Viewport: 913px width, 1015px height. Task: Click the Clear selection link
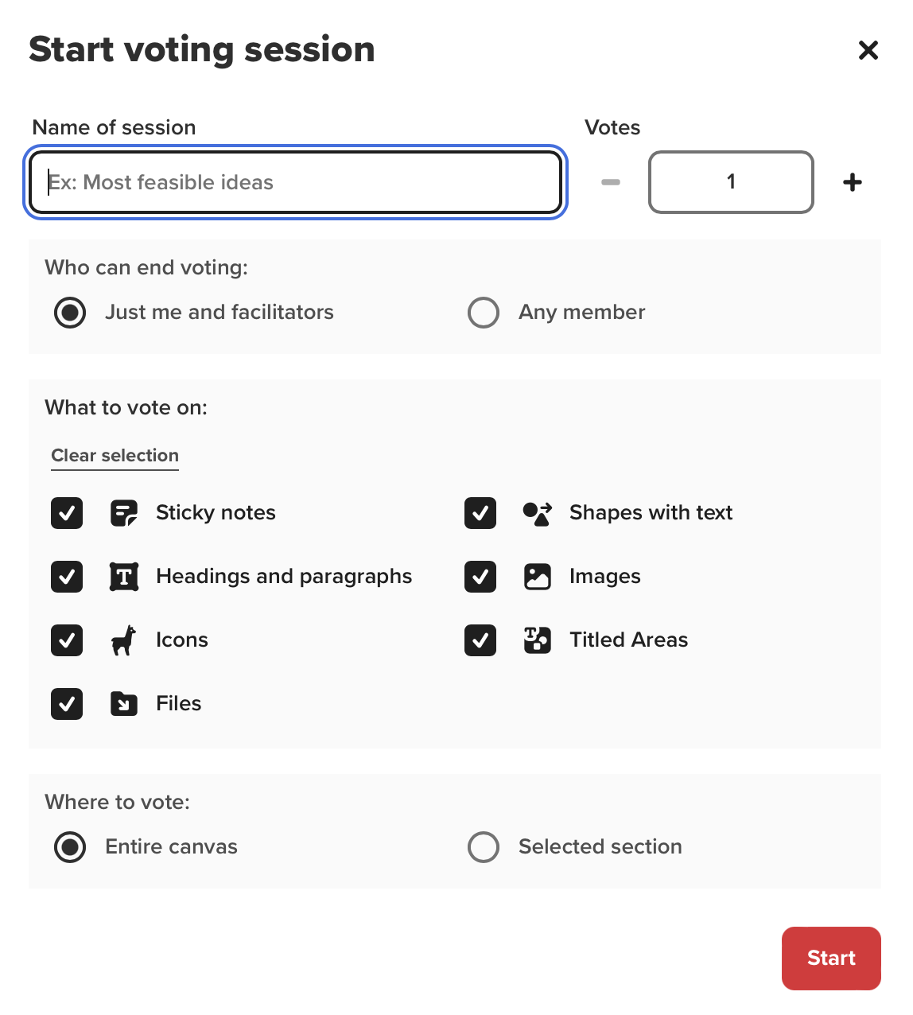(115, 456)
